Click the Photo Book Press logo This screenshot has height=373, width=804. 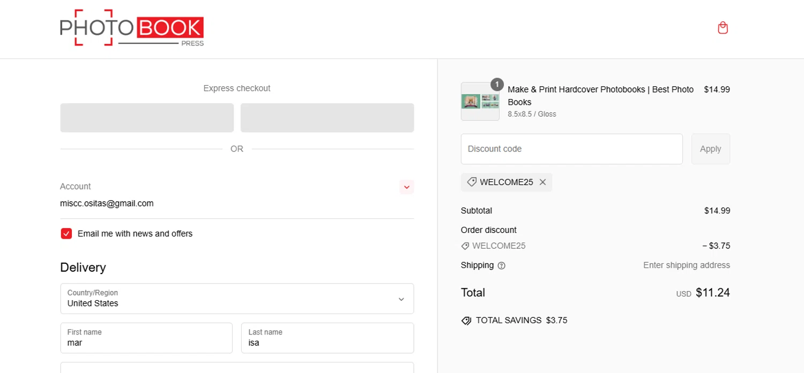(132, 28)
